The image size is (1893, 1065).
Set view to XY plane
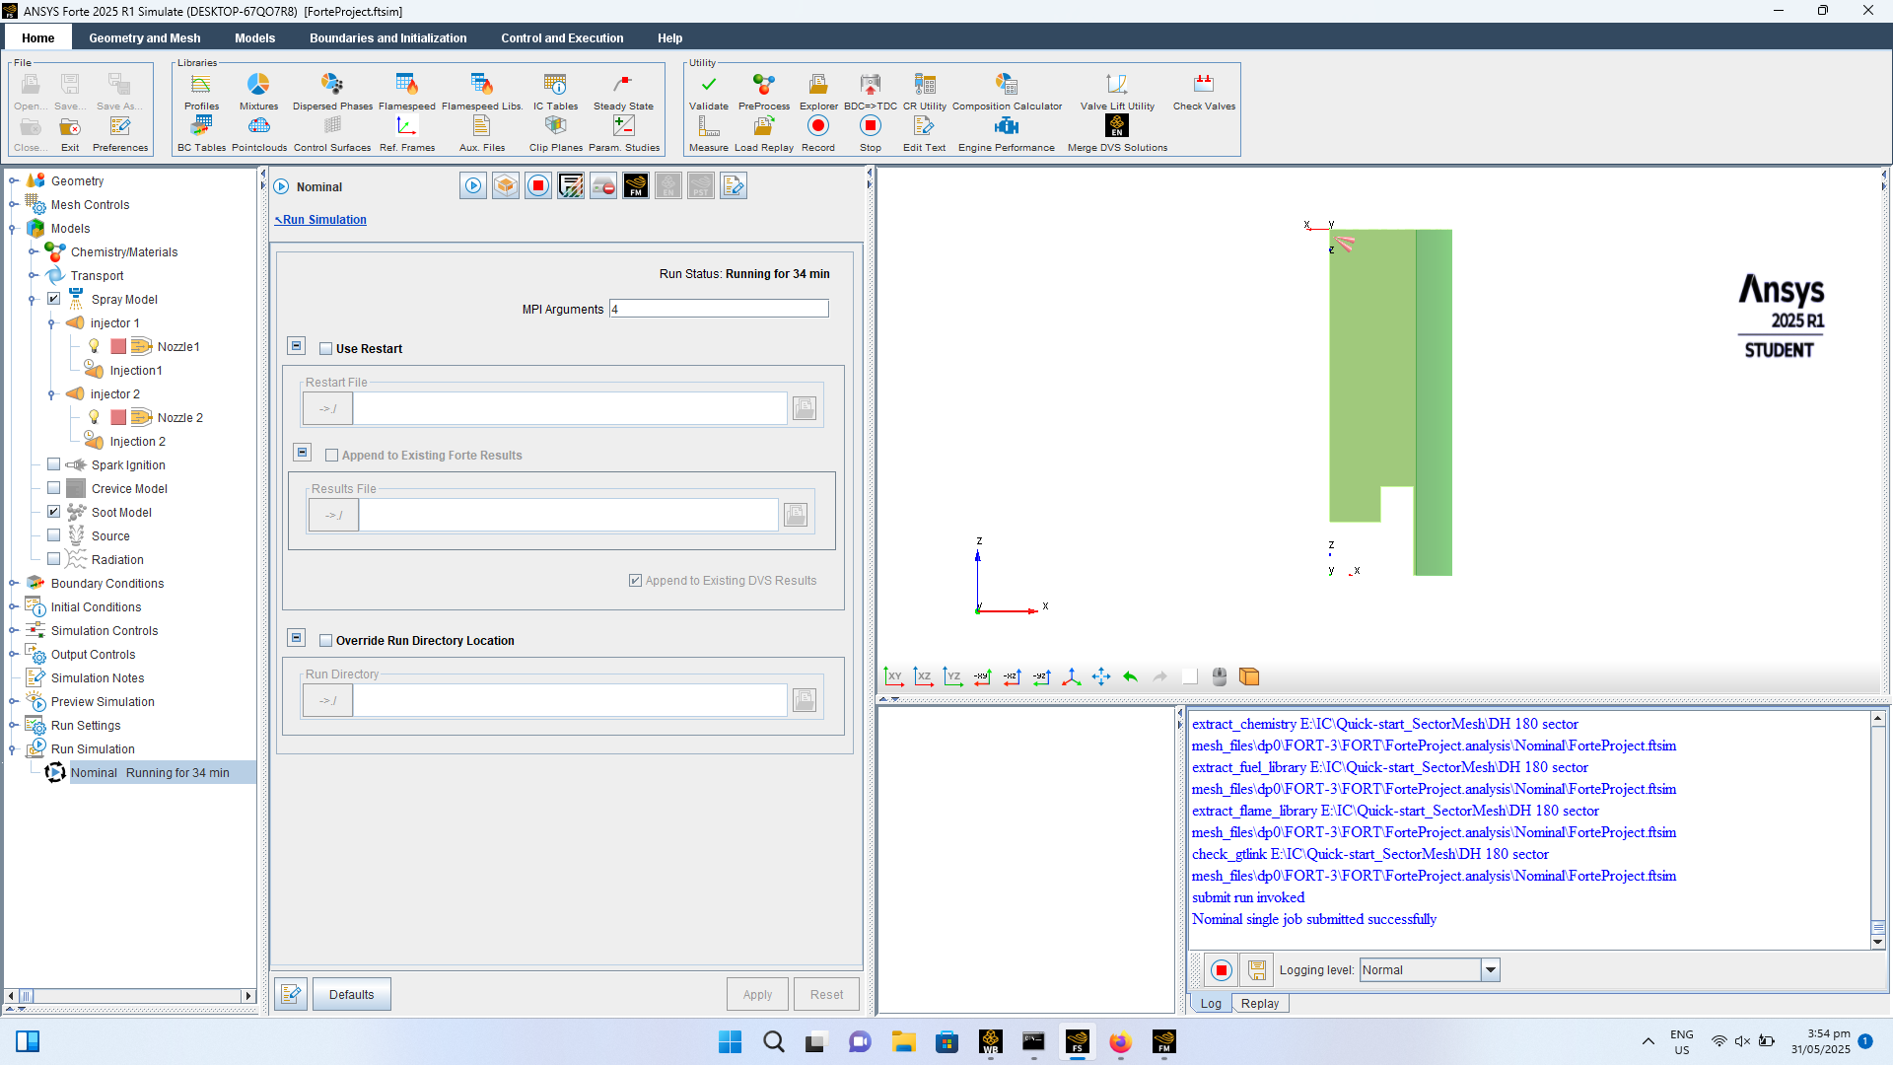(x=893, y=676)
